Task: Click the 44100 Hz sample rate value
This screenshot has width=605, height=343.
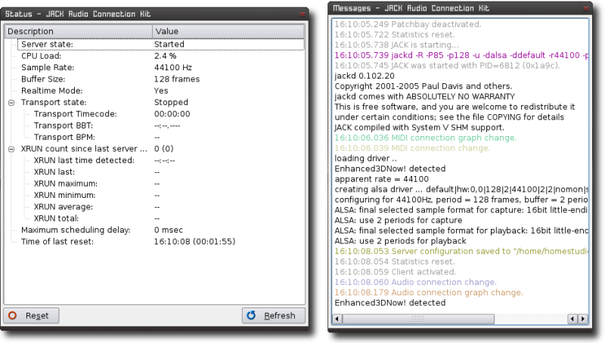Action: [173, 67]
